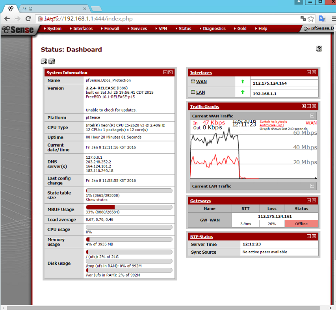Click the WAN interface link

(201, 82)
